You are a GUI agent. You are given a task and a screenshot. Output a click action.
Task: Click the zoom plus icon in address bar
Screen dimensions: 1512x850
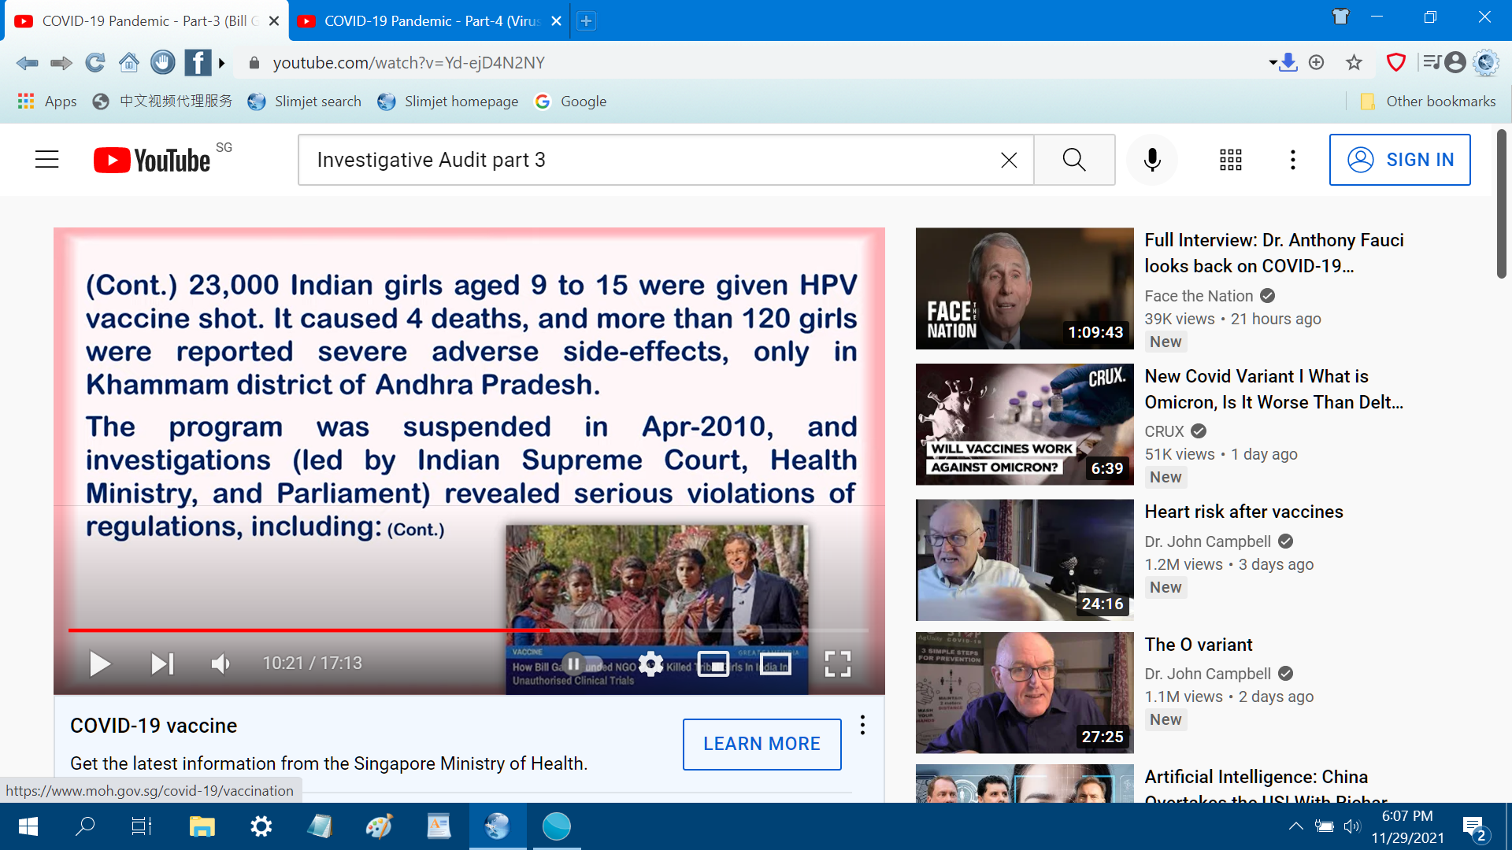[x=1317, y=62]
